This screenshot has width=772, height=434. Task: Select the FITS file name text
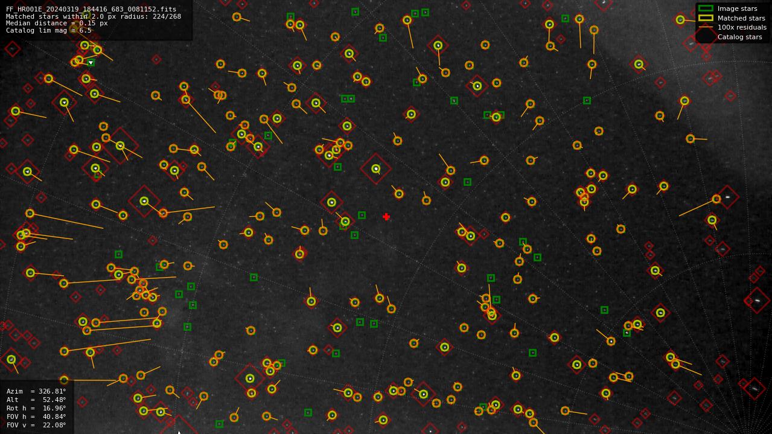pos(91,10)
